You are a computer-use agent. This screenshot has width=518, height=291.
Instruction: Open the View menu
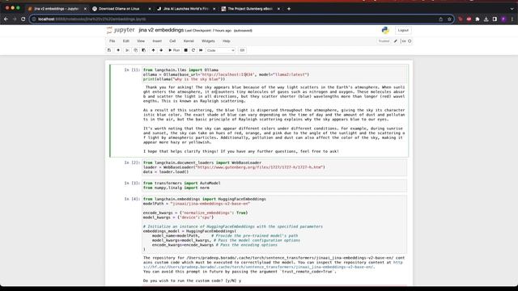[x=141, y=41]
